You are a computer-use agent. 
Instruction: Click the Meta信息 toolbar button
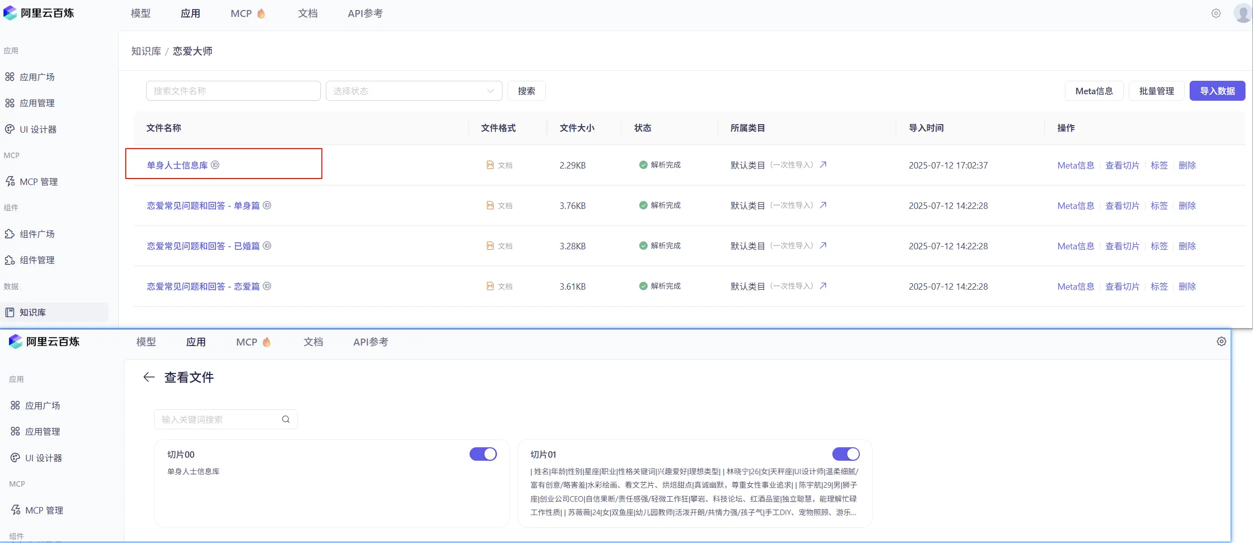(1094, 91)
